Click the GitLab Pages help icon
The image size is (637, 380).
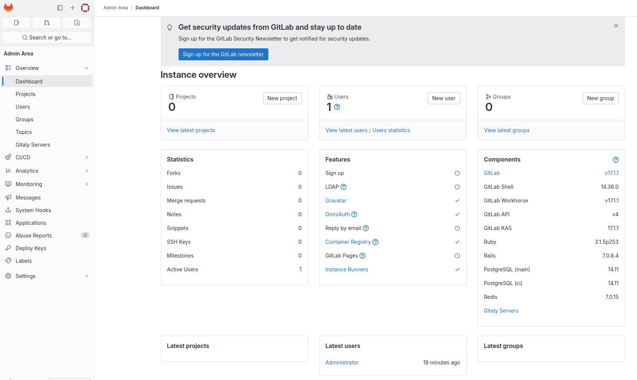(362, 256)
